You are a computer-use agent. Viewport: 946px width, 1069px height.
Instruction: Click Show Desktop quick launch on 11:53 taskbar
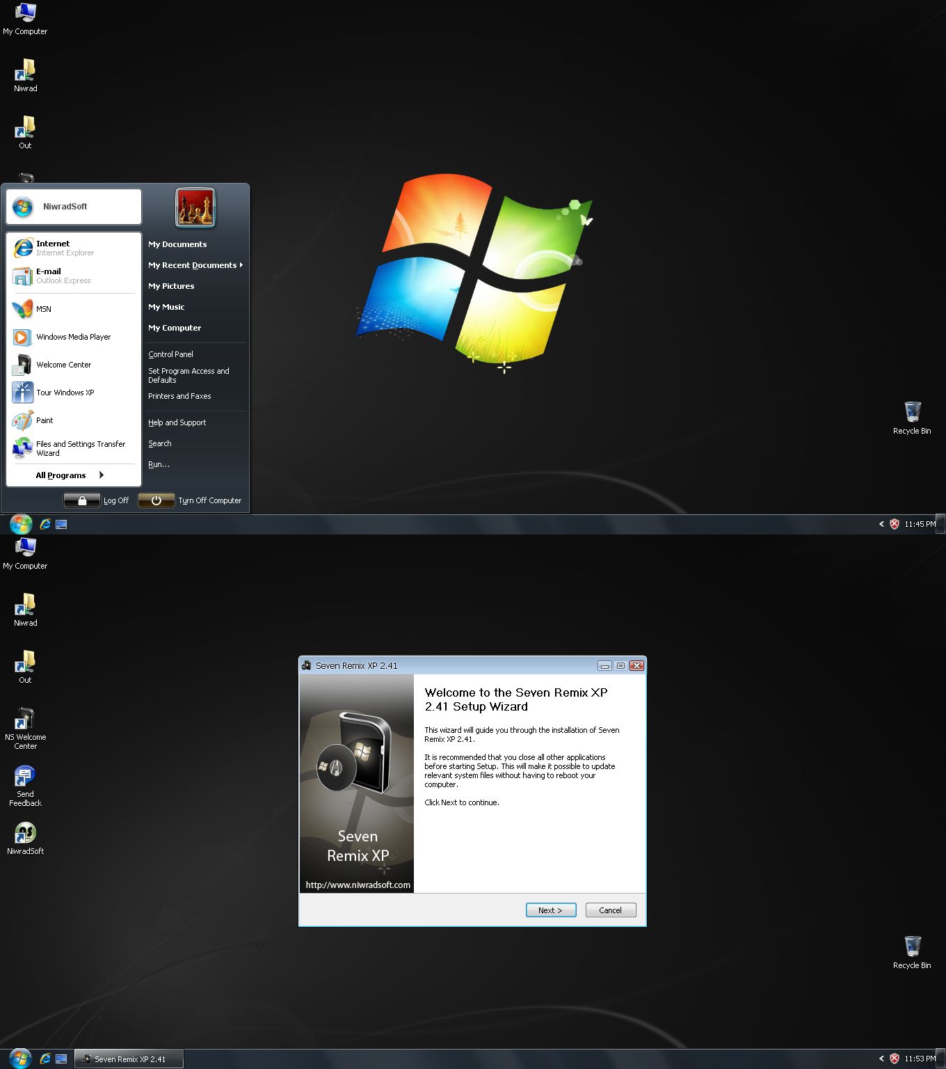[x=61, y=1059]
